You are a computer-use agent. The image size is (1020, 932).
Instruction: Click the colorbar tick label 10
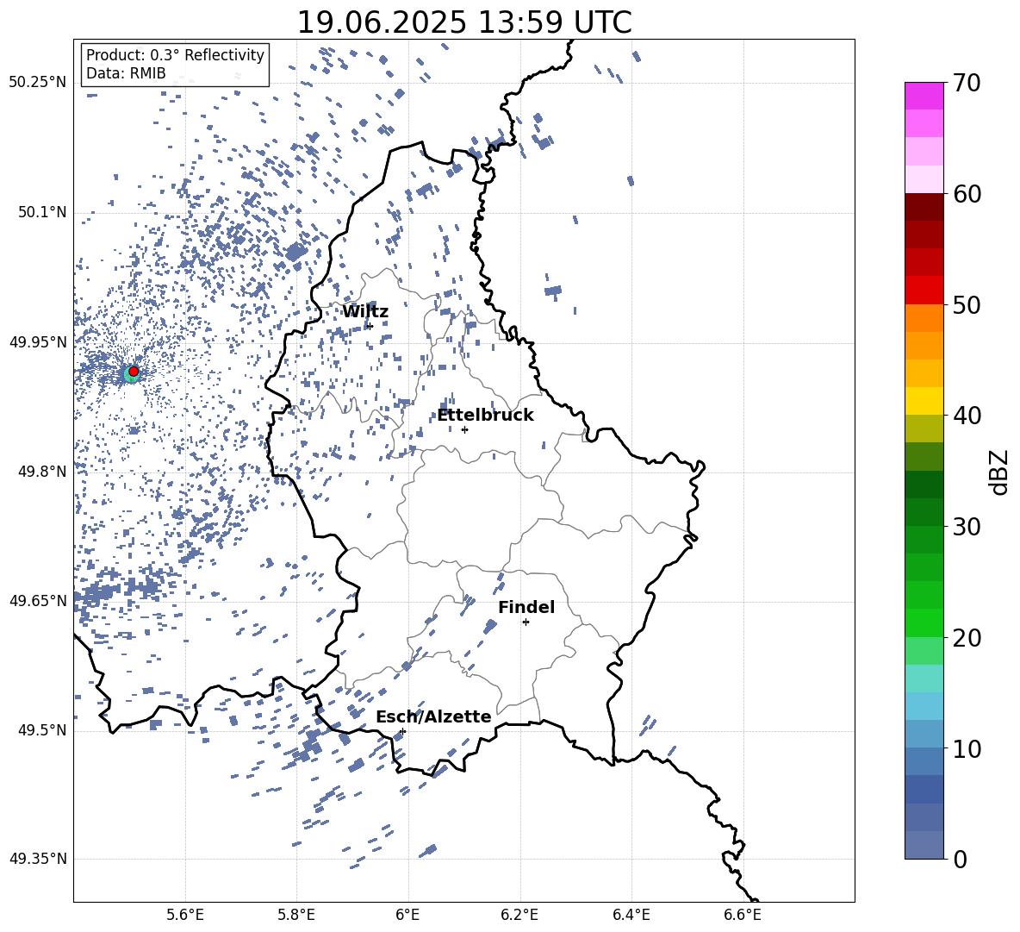967,748
